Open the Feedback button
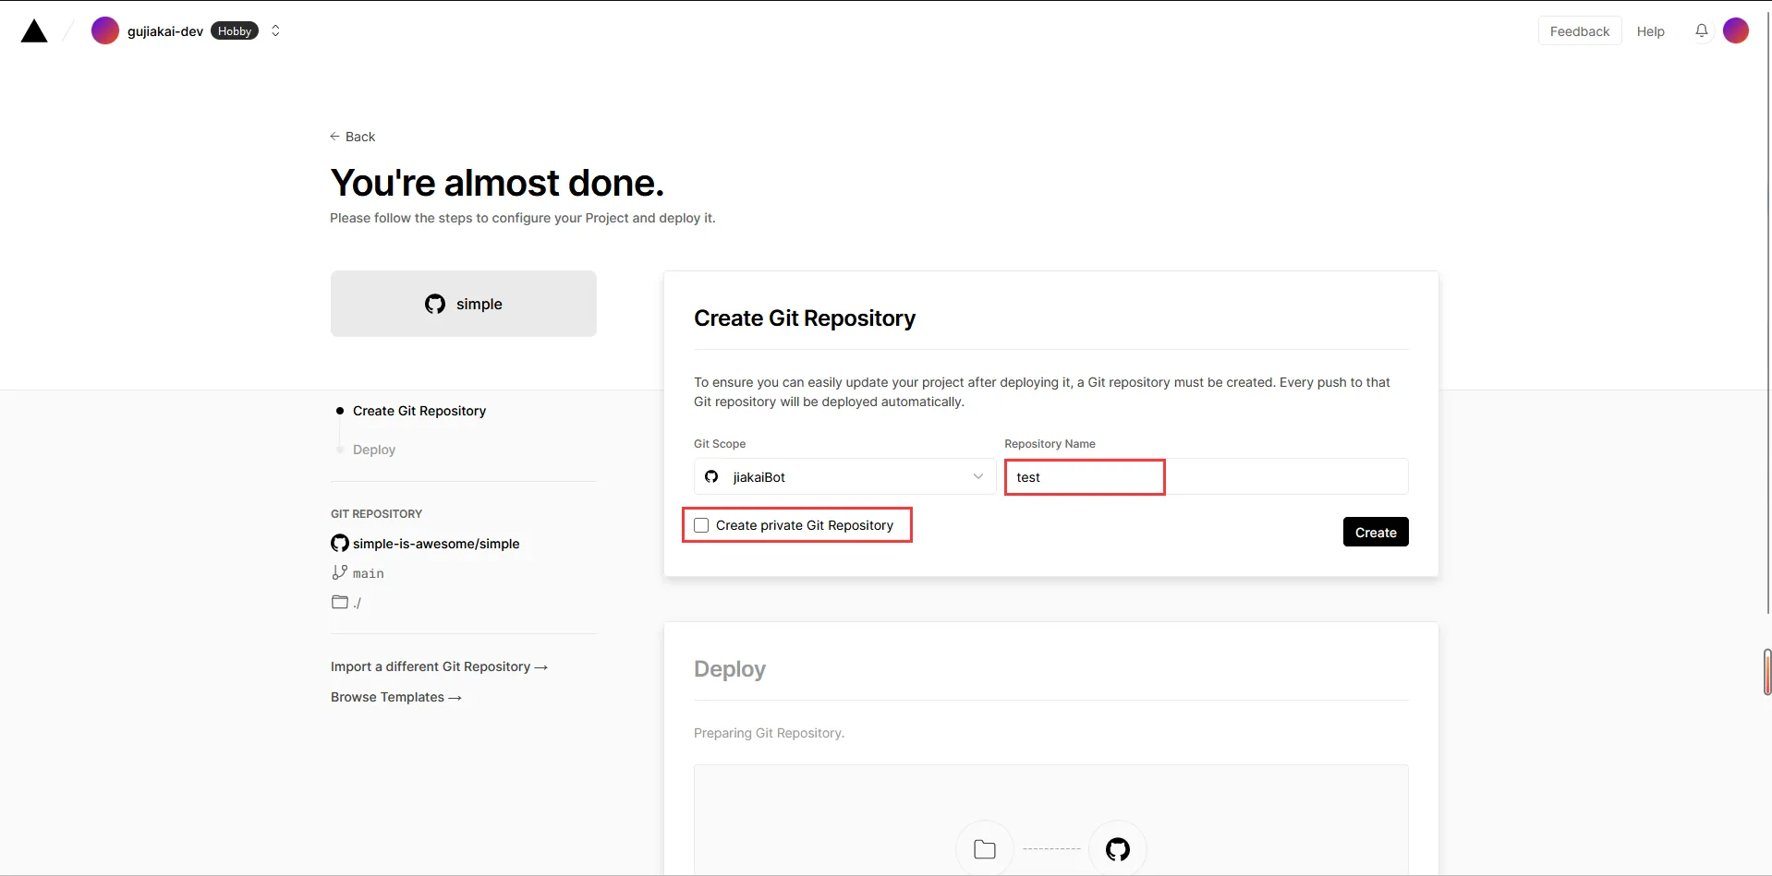This screenshot has height=876, width=1772. pyautogui.click(x=1579, y=30)
